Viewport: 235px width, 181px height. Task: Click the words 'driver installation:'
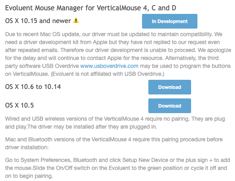click(27, 147)
